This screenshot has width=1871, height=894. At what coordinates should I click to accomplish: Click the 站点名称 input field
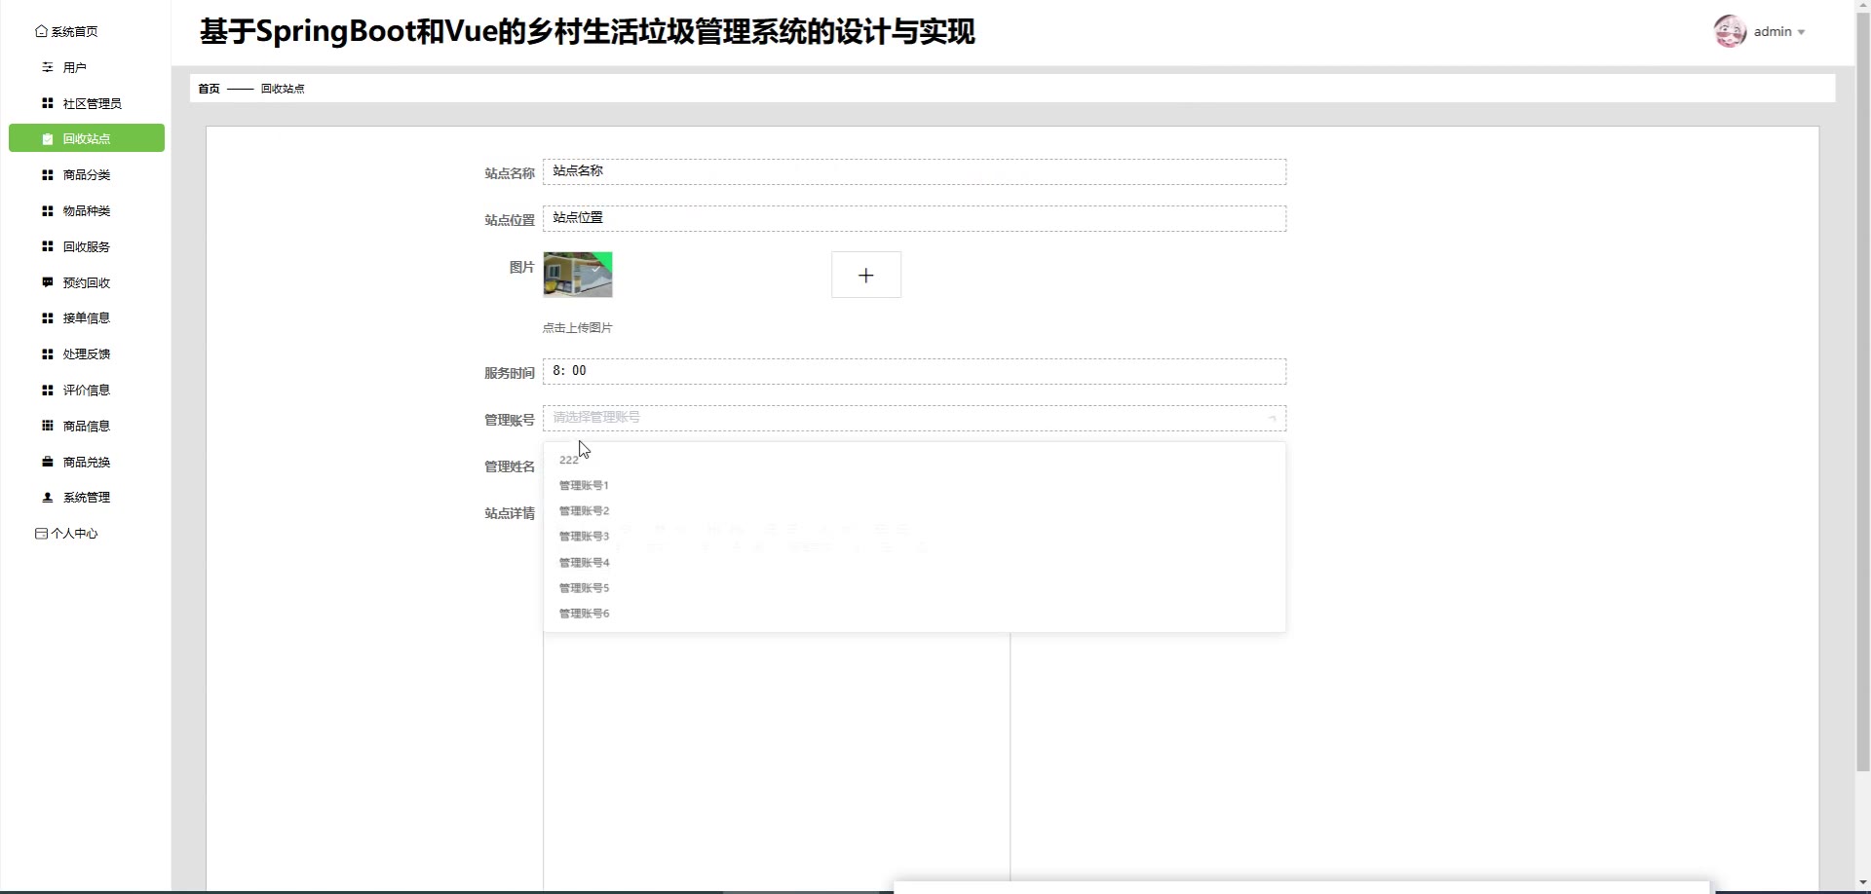914,172
